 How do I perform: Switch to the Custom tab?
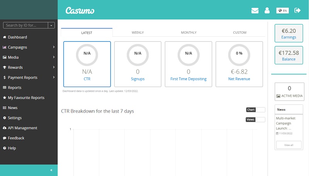[239, 32]
